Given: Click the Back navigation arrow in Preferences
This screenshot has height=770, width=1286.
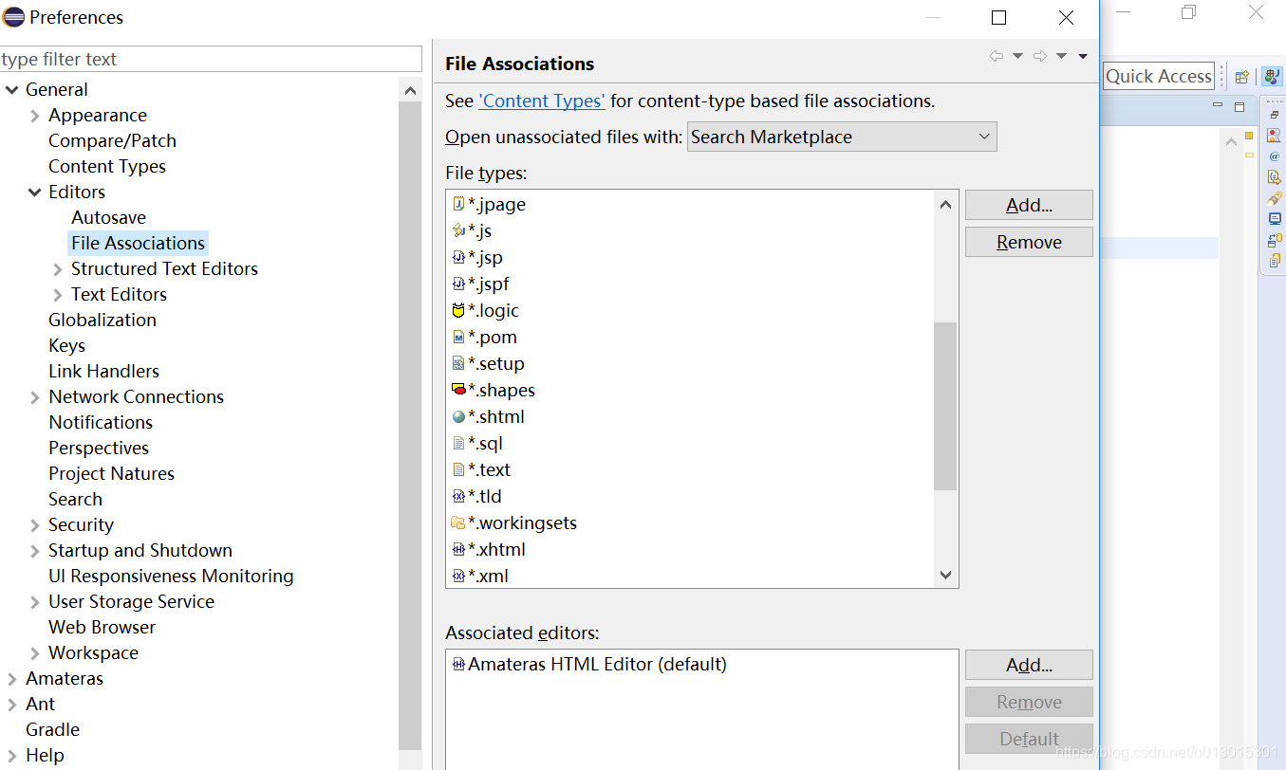Looking at the screenshot, I should pyautogui.click(x=996, y=57).
